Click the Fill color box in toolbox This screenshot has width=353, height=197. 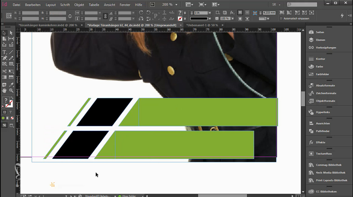pos(6,100)
